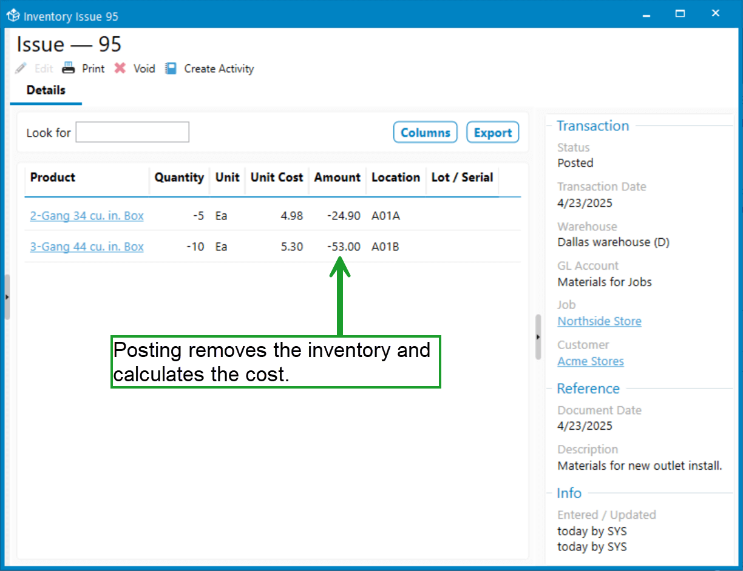Image resolution: width=743 pixels, height=571 pixels.
Task: Open the Acme Stores customer link
Action: 591,361
